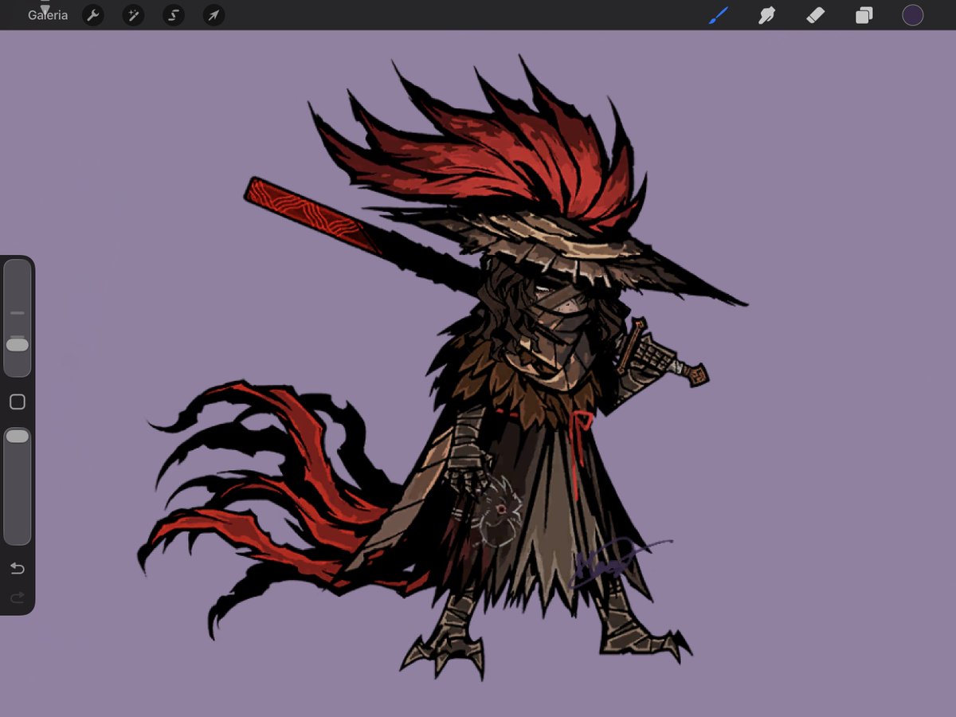
Task: Switch to the Eraser tool
Action: (x=815, y=15)
